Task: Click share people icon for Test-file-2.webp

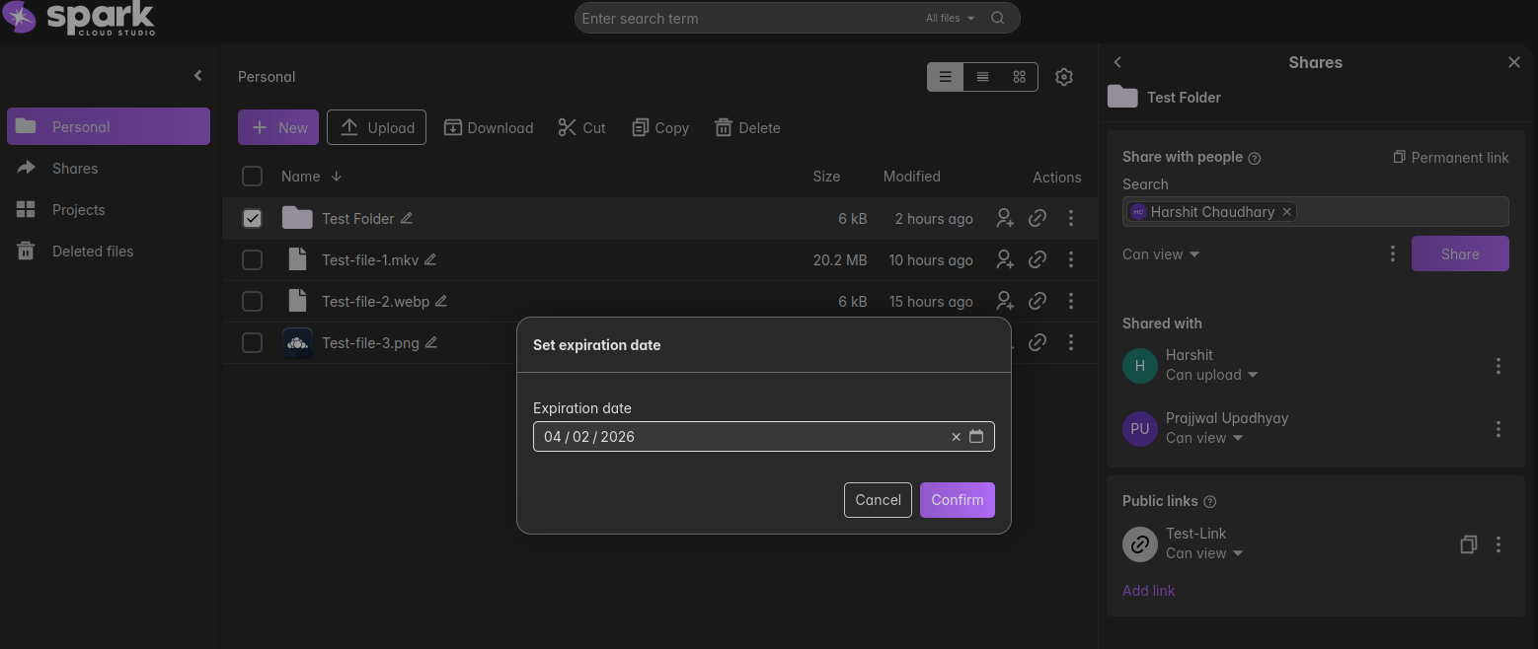Action: click(x=1005, y=302)
